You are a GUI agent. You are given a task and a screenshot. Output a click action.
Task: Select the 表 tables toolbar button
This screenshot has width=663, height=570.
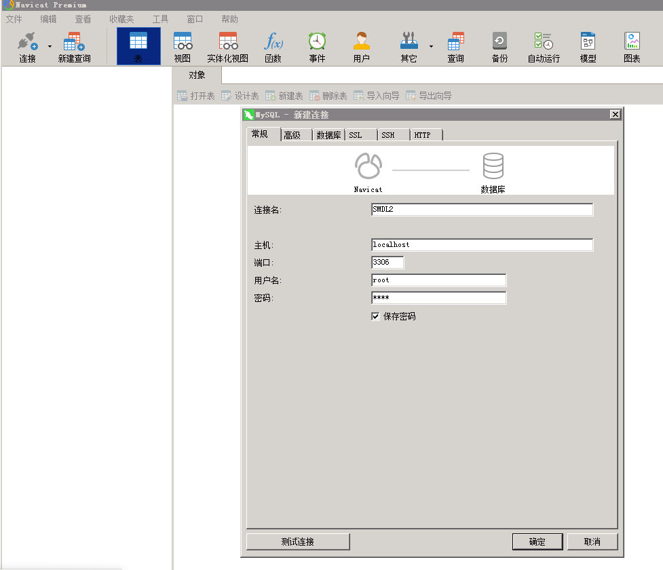click(138, 47)
